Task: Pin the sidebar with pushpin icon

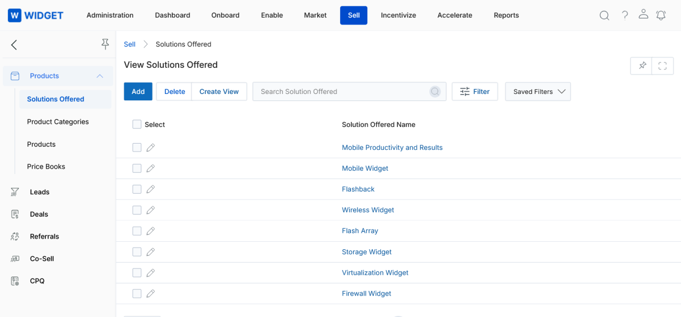Action: pos(105,44)
